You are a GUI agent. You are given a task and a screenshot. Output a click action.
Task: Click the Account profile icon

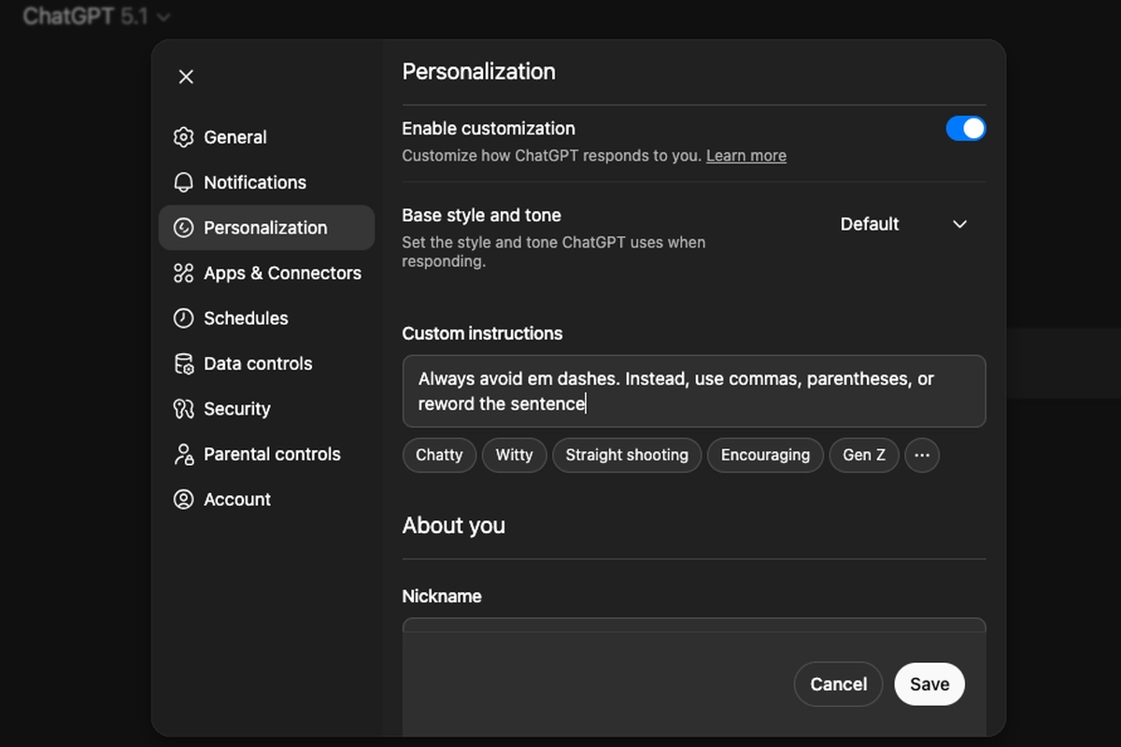(x=184, y=500)
